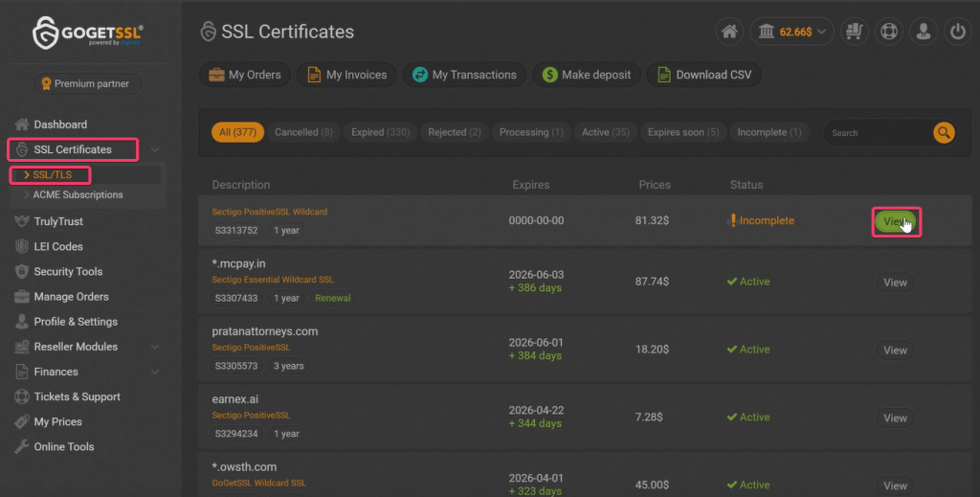Open Reseller Modules in the sidebar

pyautogui.click(x=75, y=347)
